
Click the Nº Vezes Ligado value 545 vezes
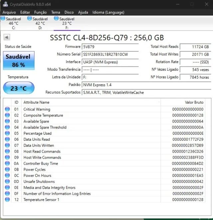coord(195,69)
